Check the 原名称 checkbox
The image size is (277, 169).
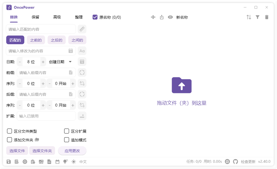click(x=95, y=17)
